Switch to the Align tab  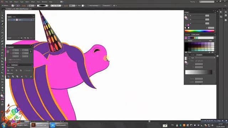(8, 65)
